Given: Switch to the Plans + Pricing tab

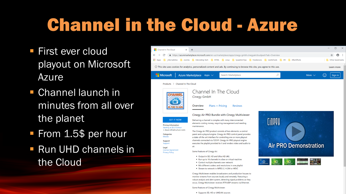Looking at the screenshot, I should 218,106.
